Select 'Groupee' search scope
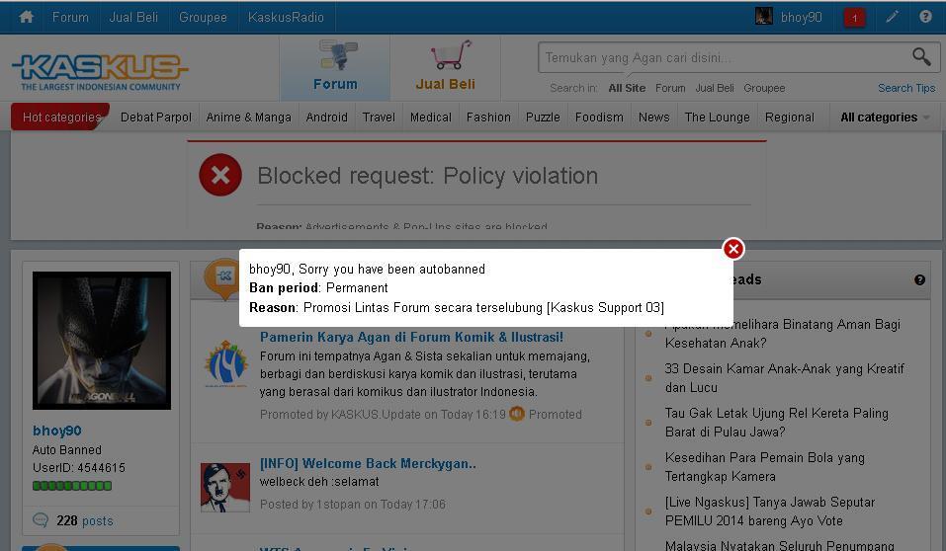Viewport: 946px width, 551px height. tap(764, 88)
